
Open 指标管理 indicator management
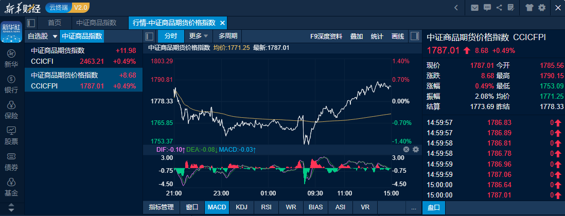pyautogui.click(x=161, y=207)
